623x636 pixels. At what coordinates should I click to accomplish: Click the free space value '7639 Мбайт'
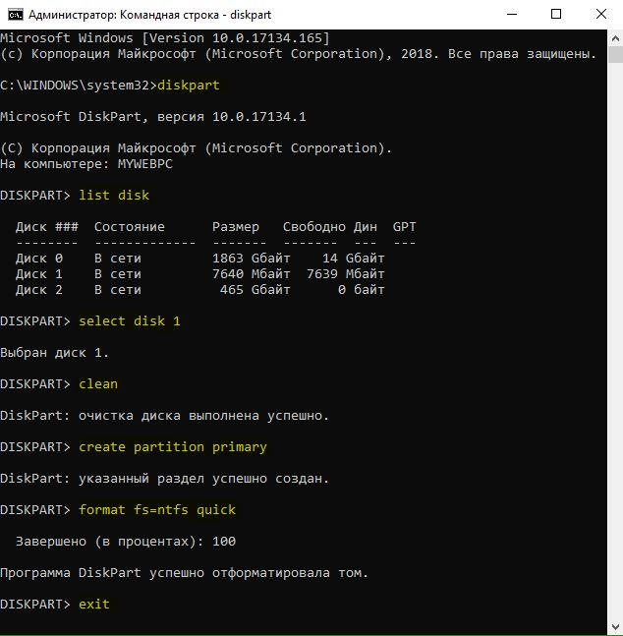tap(346, 274)
